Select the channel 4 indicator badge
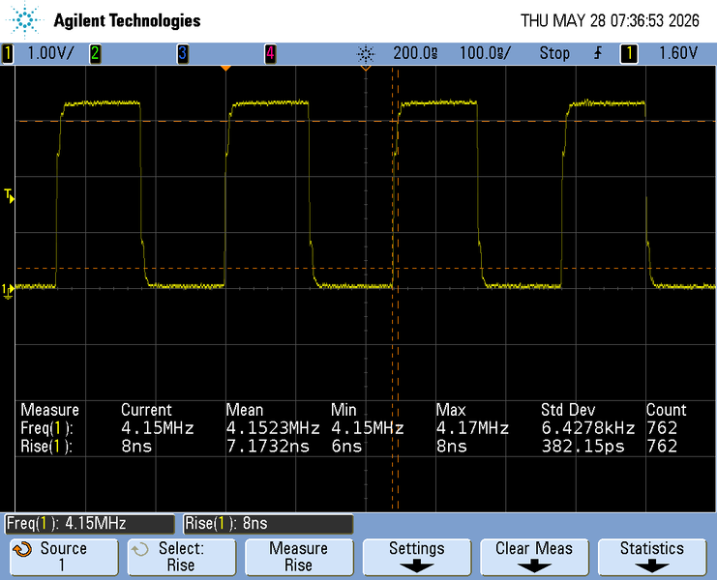717x580 pixels. tap(270, 53)
